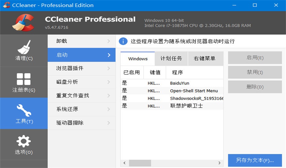The width and height of the screenshot is (286, 168).
Task: Click the horizontal scrollbar left arrow
Action: [125, 163]
